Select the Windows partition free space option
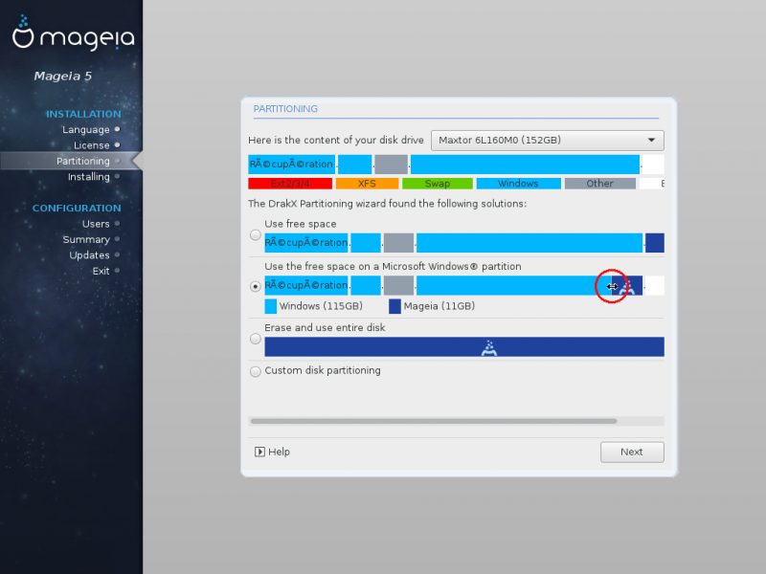The width and height of the screenshot is (766, 574). point(255,286)
